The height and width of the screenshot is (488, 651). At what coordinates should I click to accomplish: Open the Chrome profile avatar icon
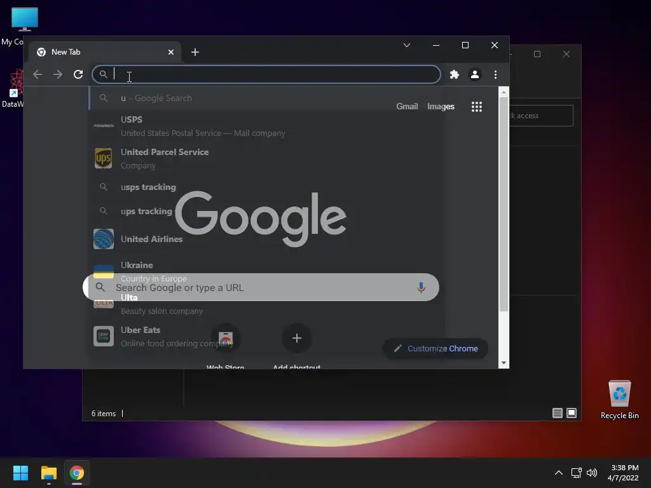coord(474,74)
